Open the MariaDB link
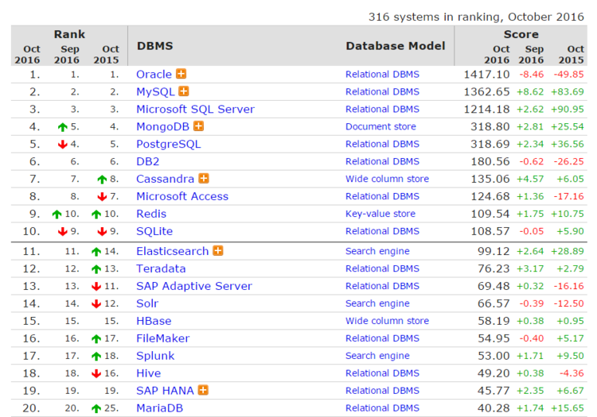 pyautogui.click(x=159, y=408)
